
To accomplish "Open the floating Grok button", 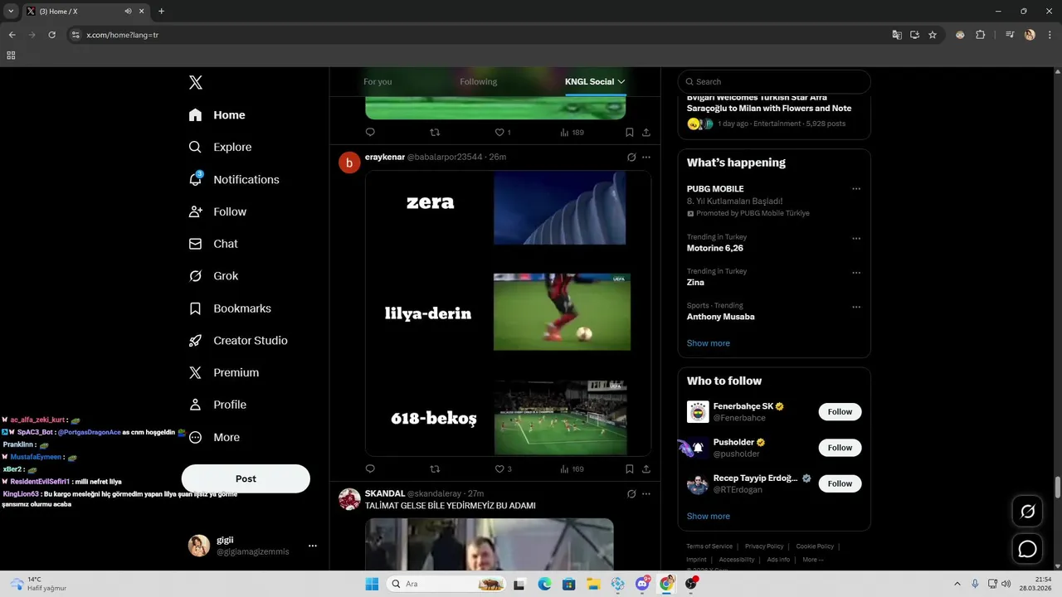I will [1027, 512].
